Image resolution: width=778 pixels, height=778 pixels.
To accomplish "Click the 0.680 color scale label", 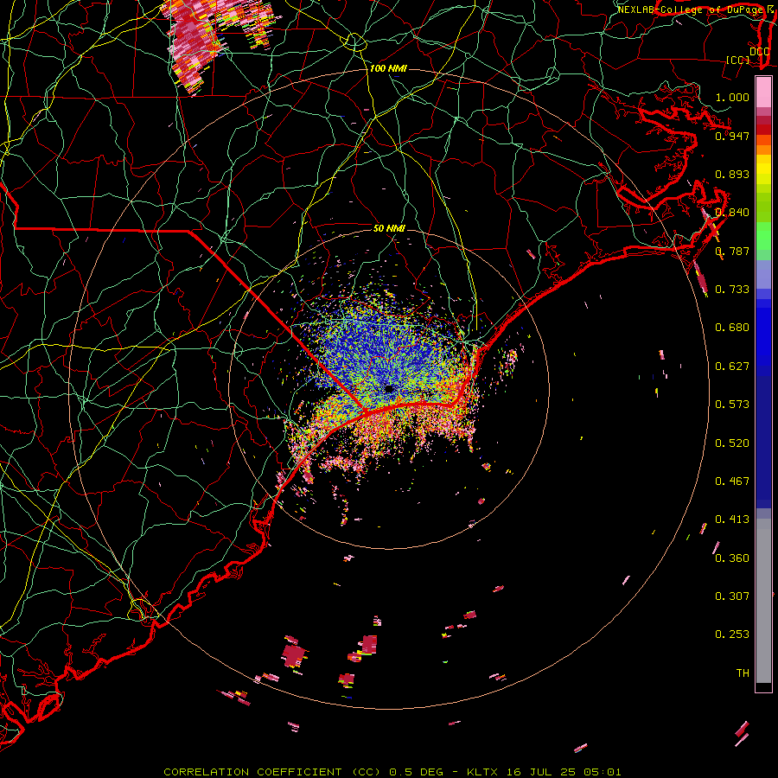I will [x=732, y=328].
